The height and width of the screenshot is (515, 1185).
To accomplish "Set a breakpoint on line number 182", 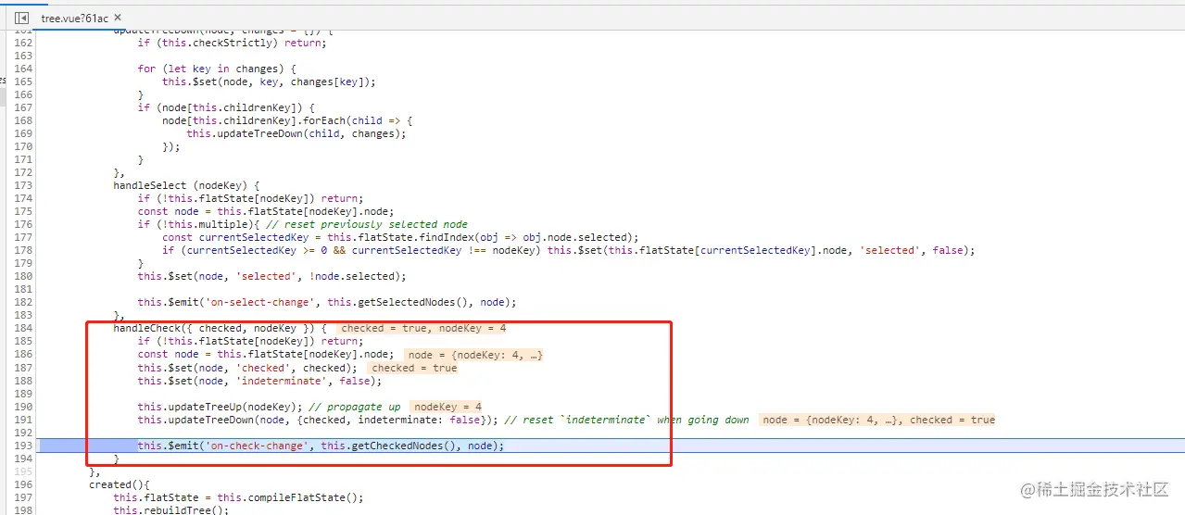I will 23,302.
